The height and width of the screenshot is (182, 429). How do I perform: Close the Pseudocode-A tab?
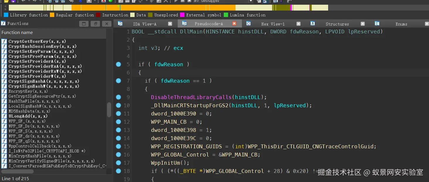234,24
